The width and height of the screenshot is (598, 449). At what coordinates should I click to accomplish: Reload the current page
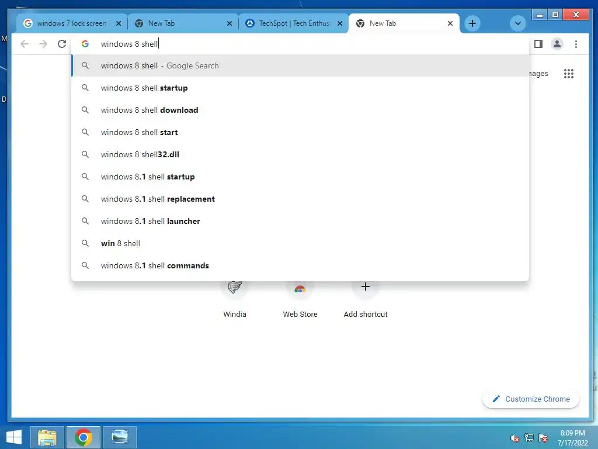(x=62, y=44)
